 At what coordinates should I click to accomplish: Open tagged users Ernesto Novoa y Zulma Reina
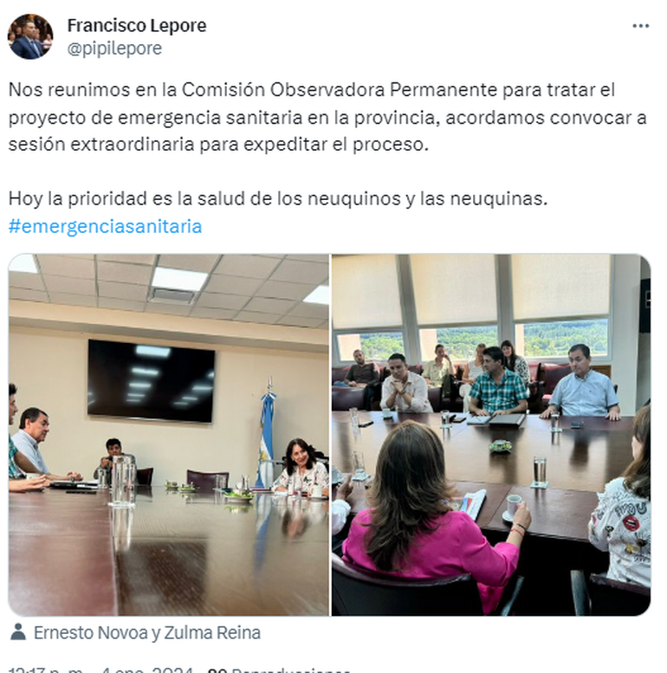click(147, 632)
